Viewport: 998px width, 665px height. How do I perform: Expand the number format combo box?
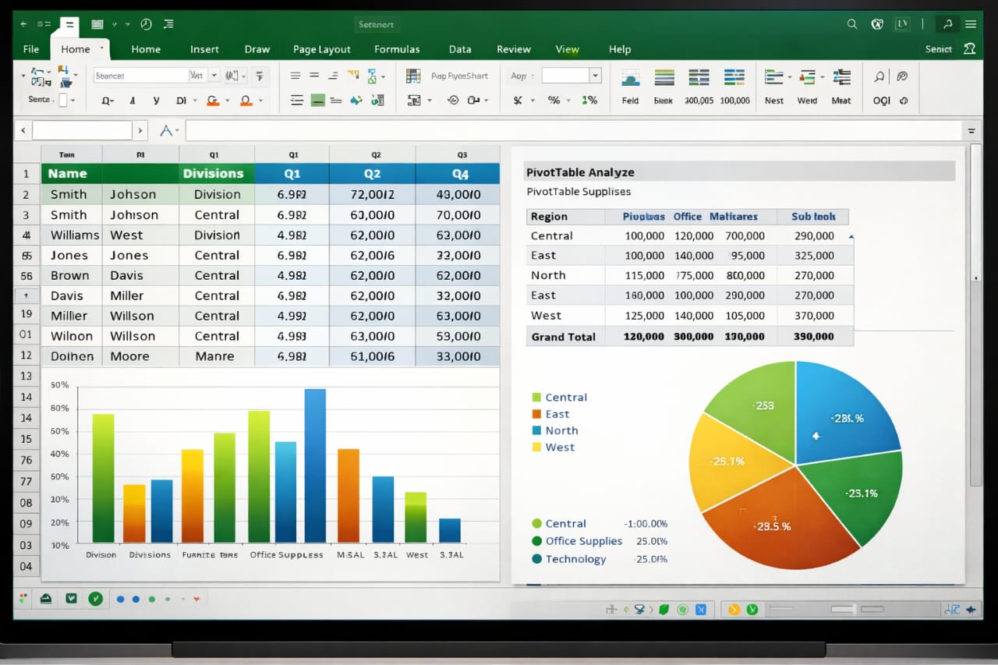point(596,76)
